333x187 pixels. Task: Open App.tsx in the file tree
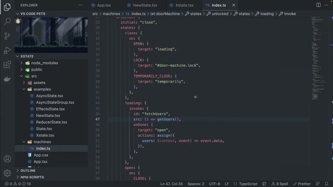tap(41, 162)
